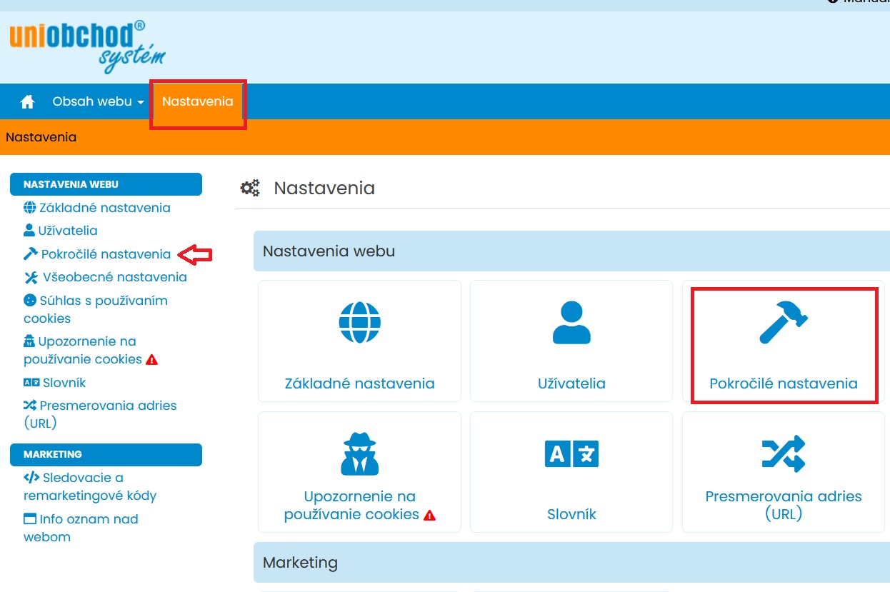Open the Obsah webu dropdown menu
The image size is (890, 592).
(x=98, y=102)
